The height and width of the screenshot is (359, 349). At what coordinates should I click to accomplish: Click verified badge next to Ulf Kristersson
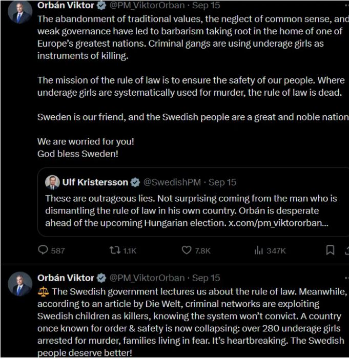135,182
